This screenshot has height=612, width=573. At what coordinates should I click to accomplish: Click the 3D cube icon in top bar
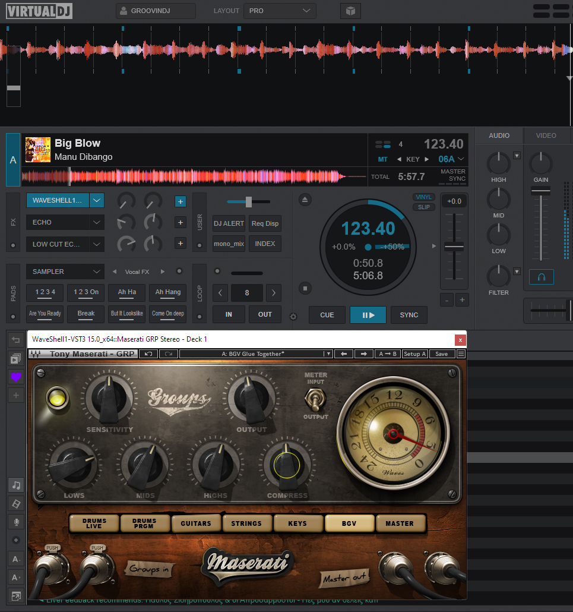351,11
